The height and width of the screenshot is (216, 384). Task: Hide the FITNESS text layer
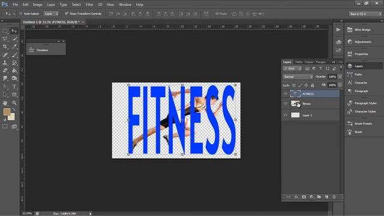pos(286,94)
